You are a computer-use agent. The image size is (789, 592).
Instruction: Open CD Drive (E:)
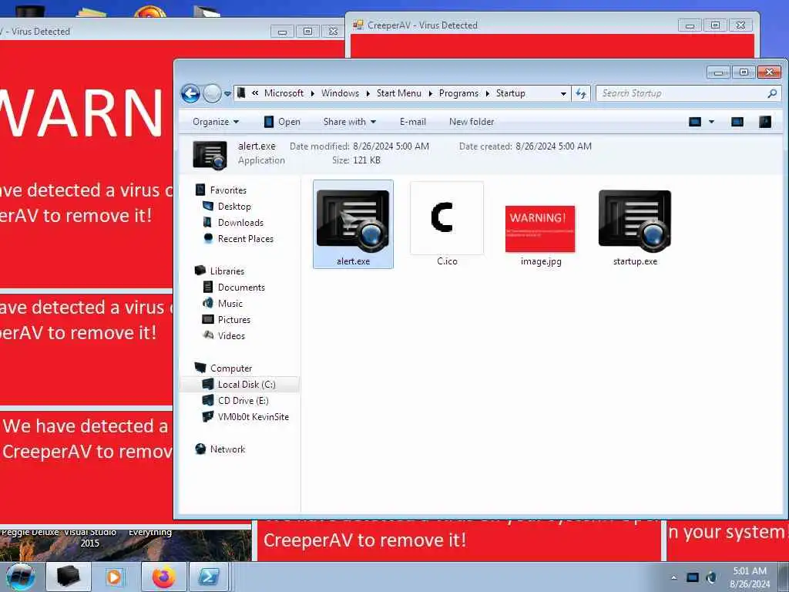pos(243,401)
